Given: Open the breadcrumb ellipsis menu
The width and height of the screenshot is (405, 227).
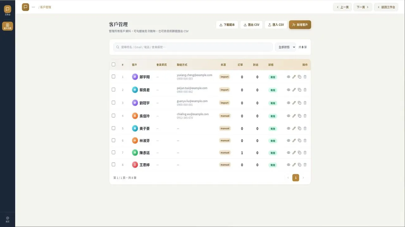Looking at the screenshot, I should [x=33, y=7].
